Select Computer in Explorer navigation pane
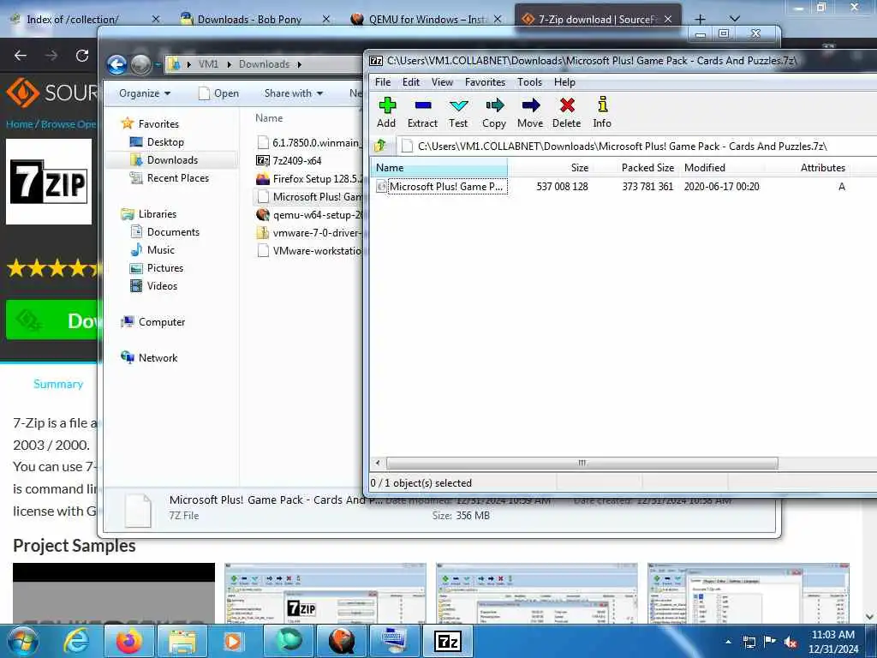Viewport: 877px width, 658px height. tap(161, 322)
